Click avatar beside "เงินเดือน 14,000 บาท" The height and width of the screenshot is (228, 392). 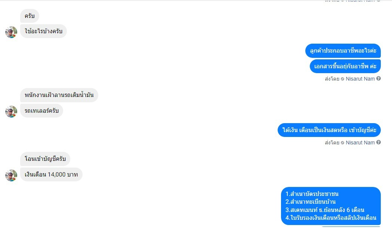[11, 175]
